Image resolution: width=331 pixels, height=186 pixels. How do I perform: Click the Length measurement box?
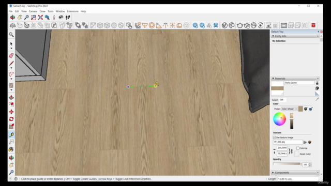point(298,179)
